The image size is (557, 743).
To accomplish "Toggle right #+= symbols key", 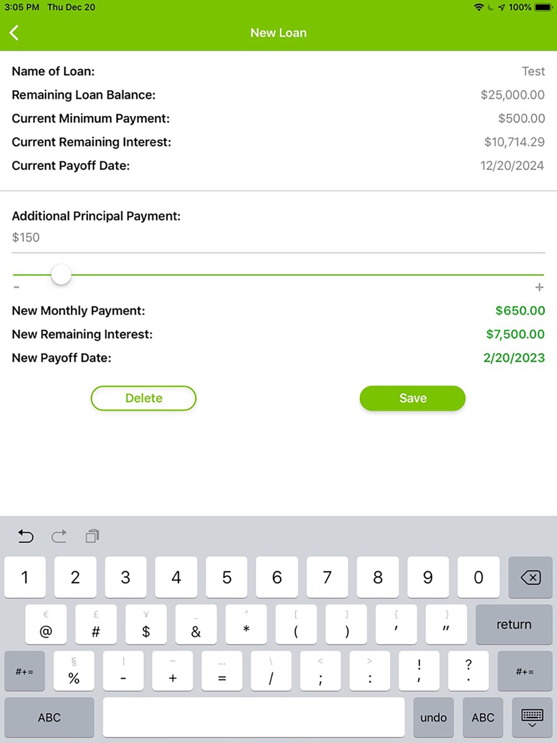I will [525, 671].
